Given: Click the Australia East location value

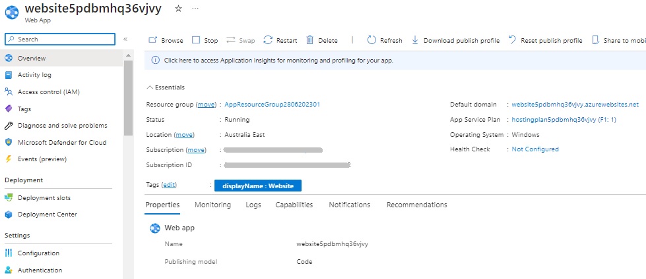Looking at the screenshot, I should (245, 135).
